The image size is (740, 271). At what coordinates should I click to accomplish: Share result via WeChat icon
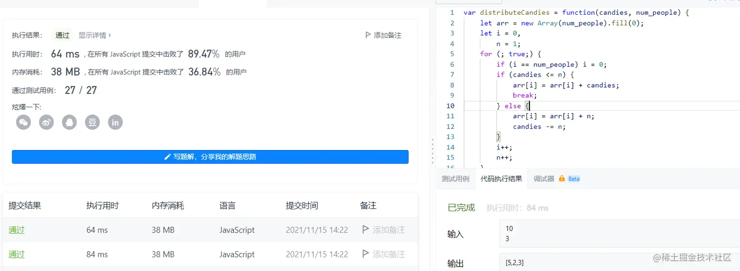[23, 122]
